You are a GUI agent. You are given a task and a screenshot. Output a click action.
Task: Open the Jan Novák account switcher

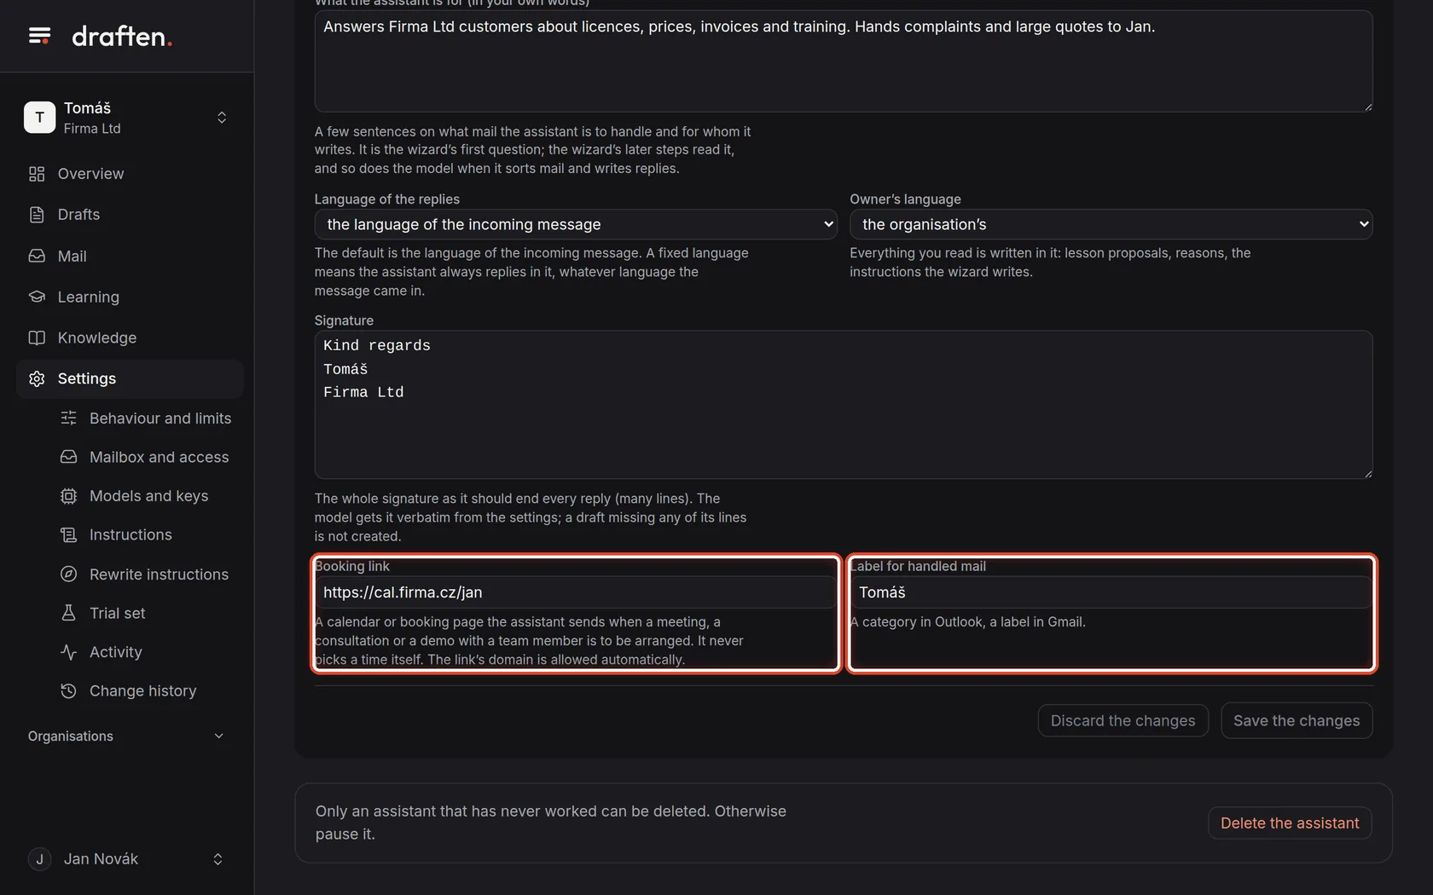coord(126,859)
